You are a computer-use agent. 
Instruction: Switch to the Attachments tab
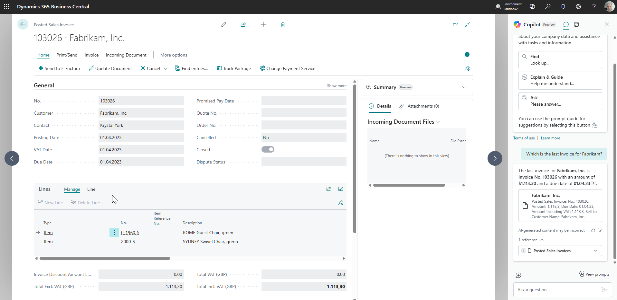[x=419, y=106]
